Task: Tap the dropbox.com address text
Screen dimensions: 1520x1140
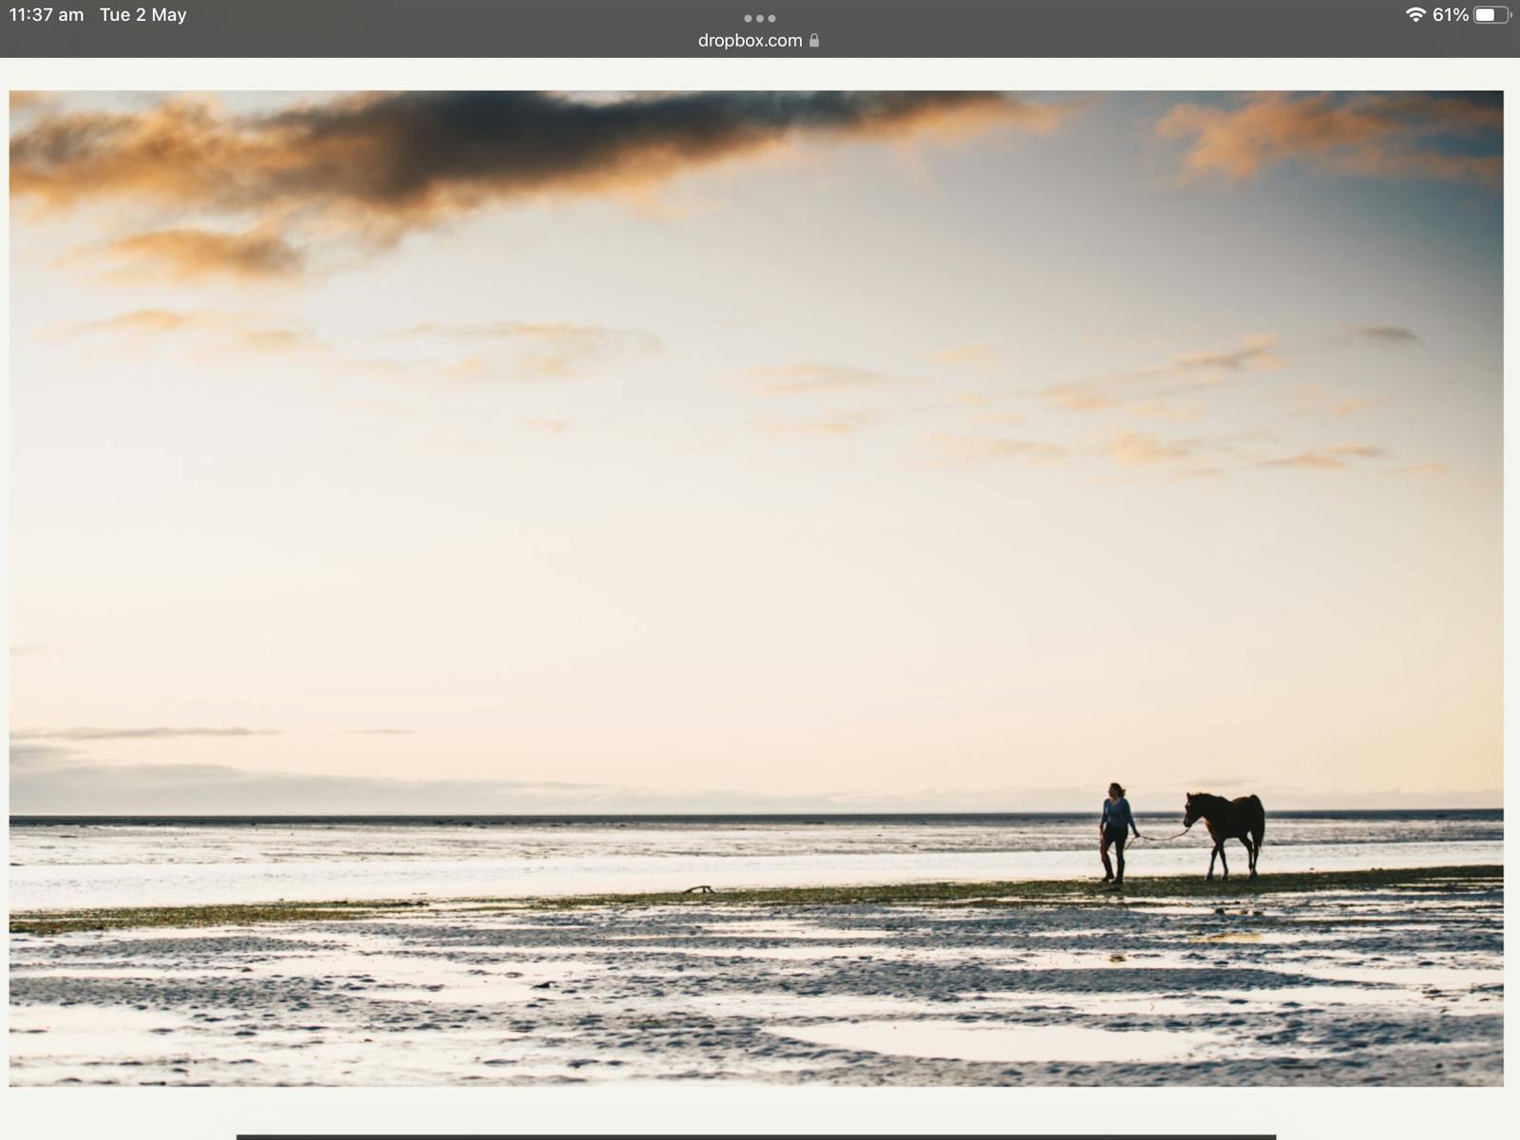Action: tap(750, 41)
